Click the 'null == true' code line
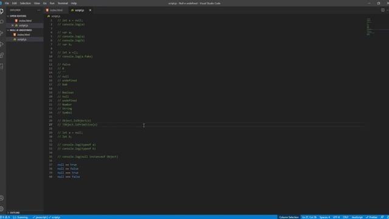 click(x=67, y=165)
